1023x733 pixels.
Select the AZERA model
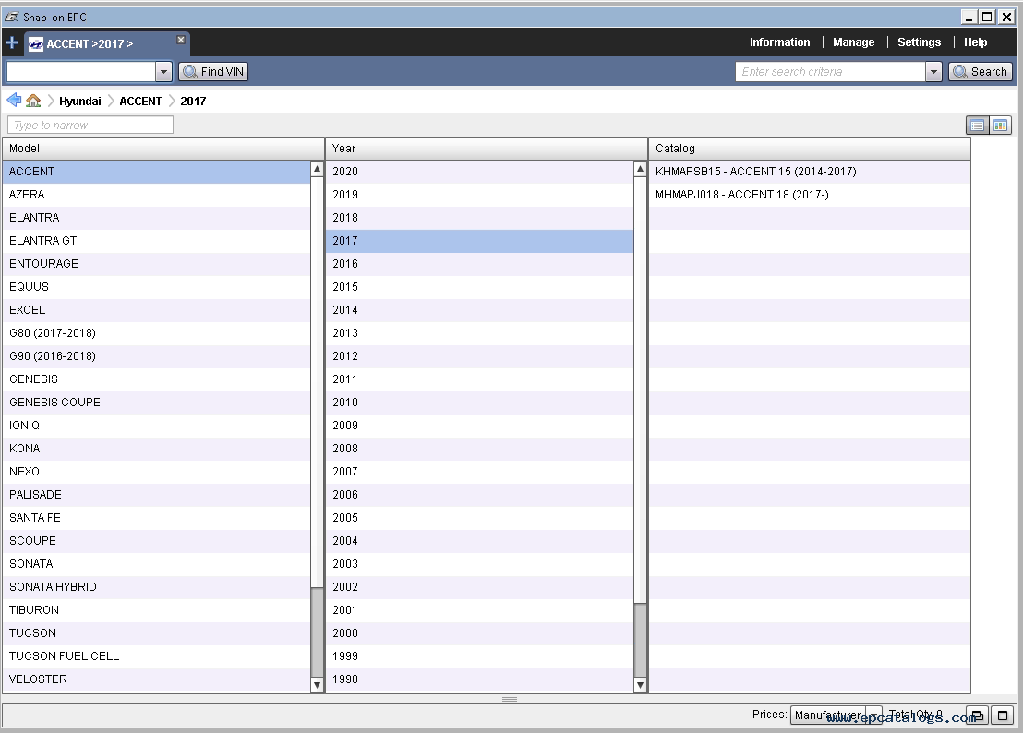157,195
